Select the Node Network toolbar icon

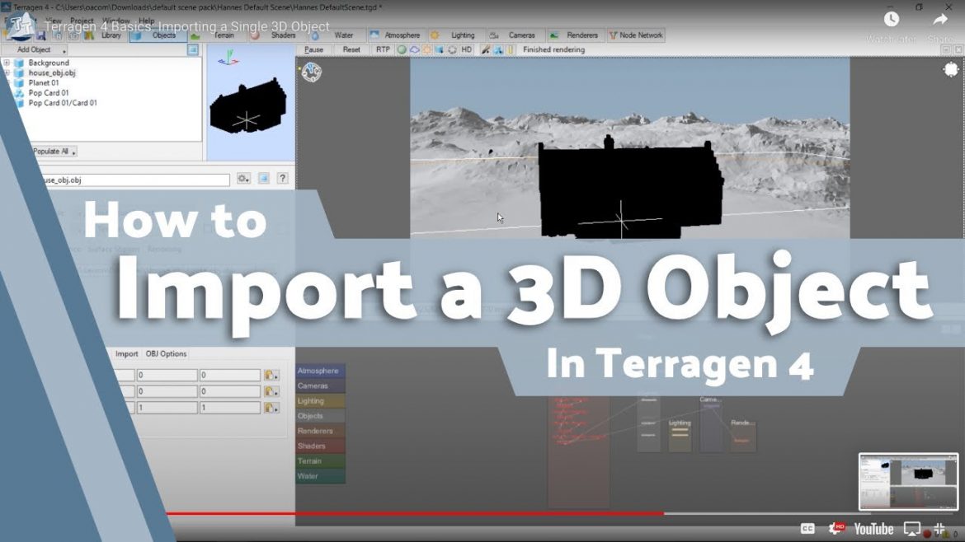633,35
